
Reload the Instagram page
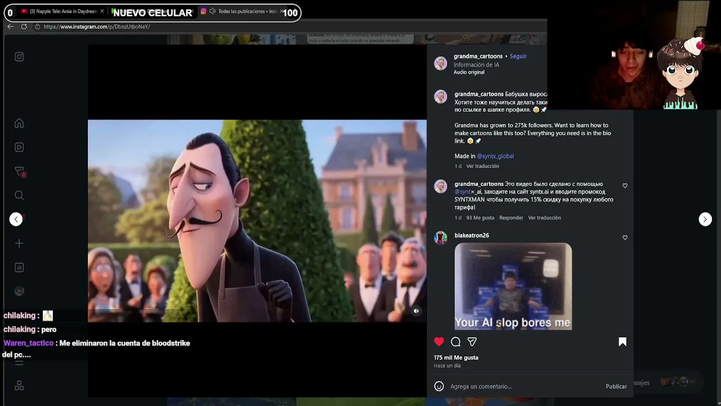click(24, 27)
